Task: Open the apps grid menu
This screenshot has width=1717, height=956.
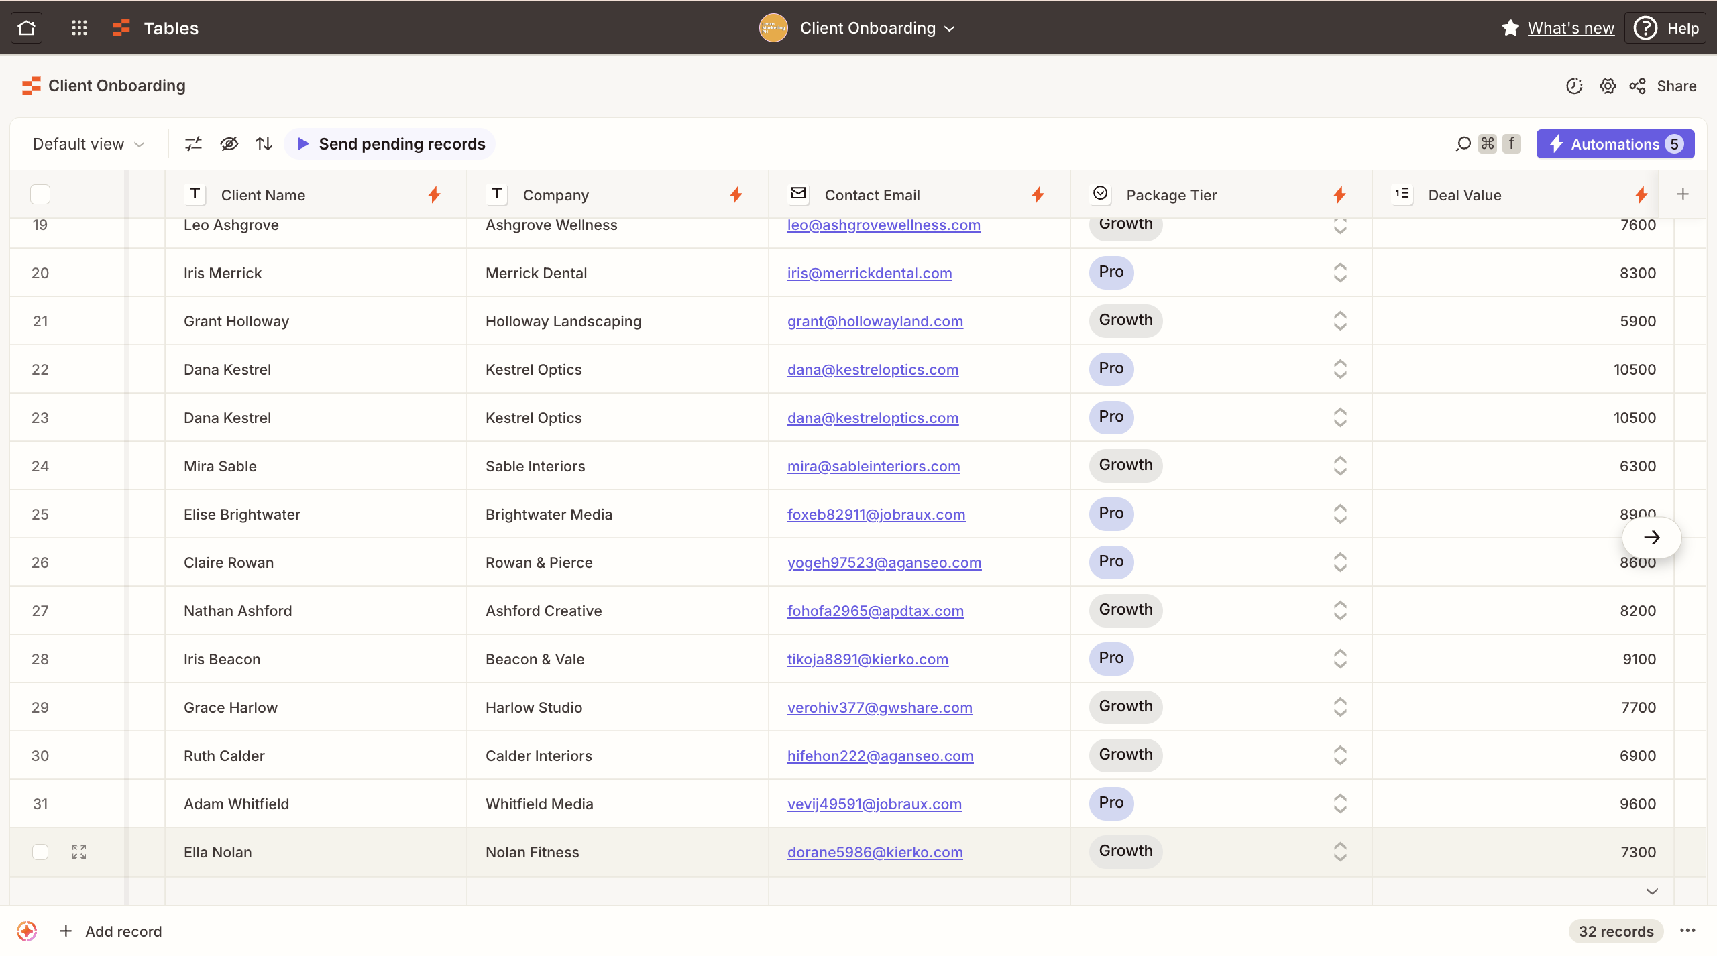Action: click(79, 28)
